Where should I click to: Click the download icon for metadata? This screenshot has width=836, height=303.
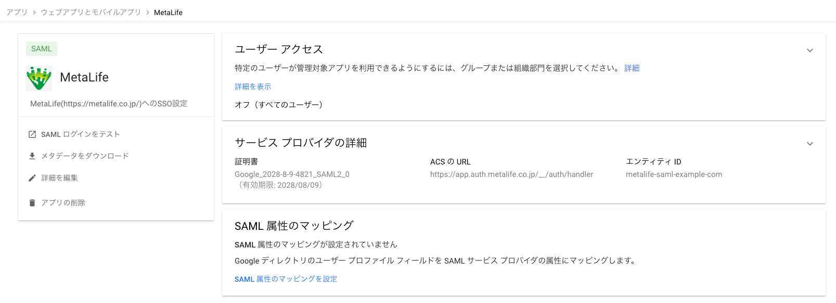coord(32,156)
